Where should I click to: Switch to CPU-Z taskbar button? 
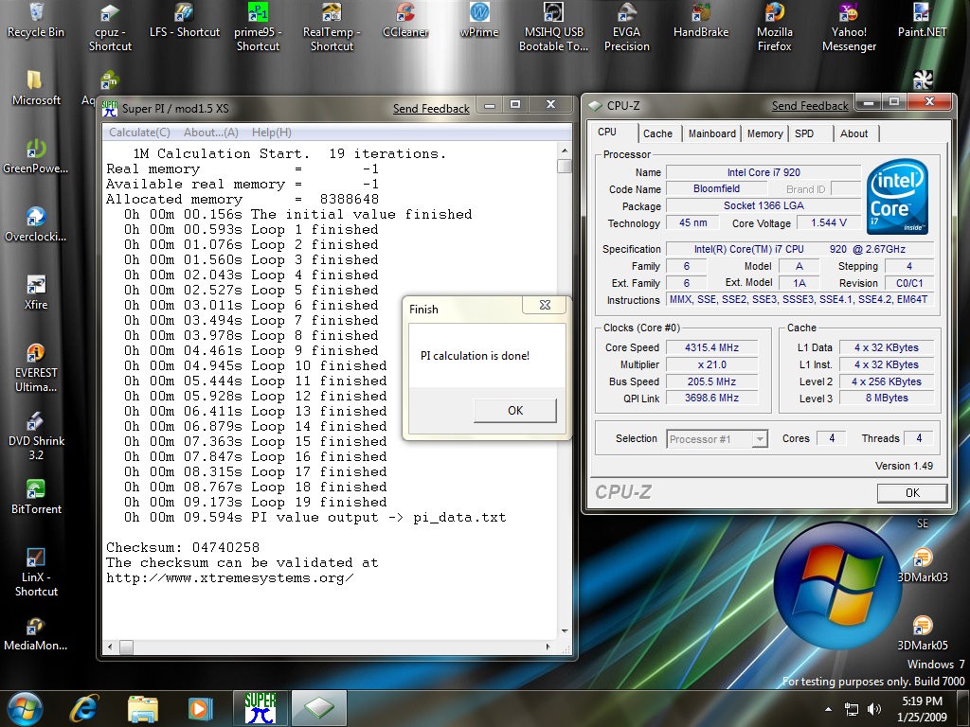pos(318,708)
